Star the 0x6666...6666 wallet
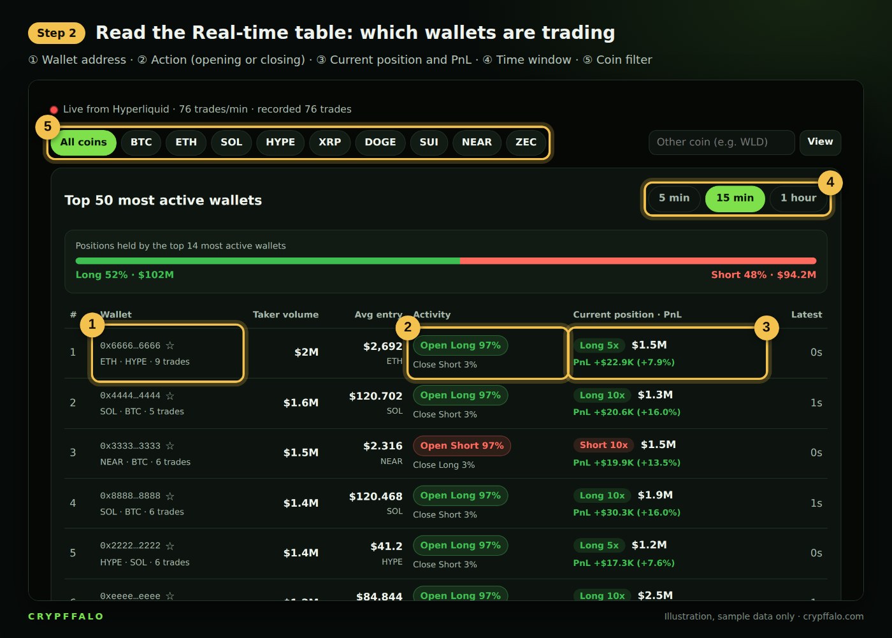 pyautogui.click(x=170, y=345)
